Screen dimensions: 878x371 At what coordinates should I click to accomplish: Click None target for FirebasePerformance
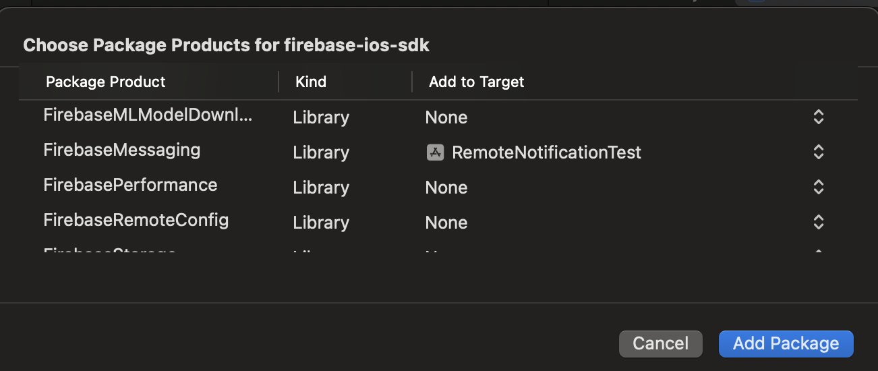pyautogui.click(x=446, y=188)
